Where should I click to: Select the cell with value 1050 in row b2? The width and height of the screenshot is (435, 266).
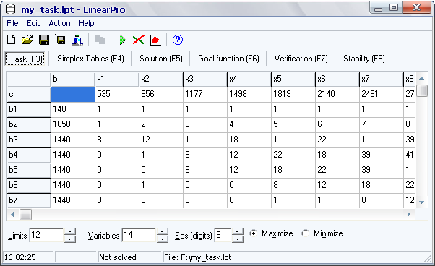click(73, 124)
